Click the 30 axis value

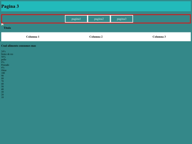(x=2, y=92)
